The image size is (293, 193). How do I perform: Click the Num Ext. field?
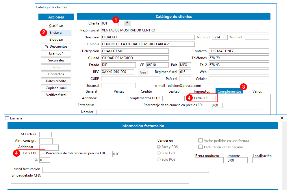220,37
